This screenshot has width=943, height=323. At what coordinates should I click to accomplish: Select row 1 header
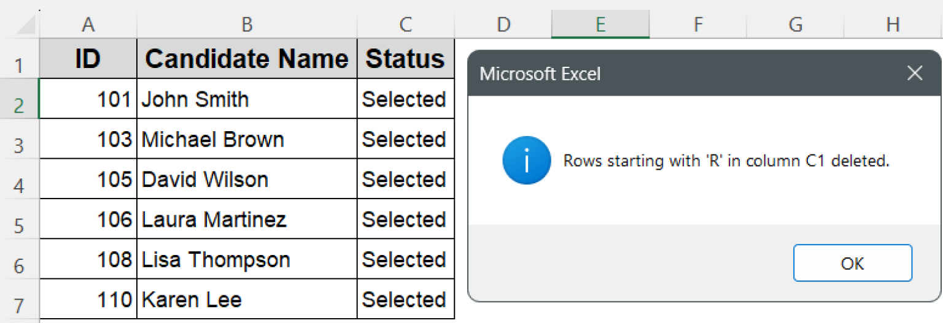(19, 65)
